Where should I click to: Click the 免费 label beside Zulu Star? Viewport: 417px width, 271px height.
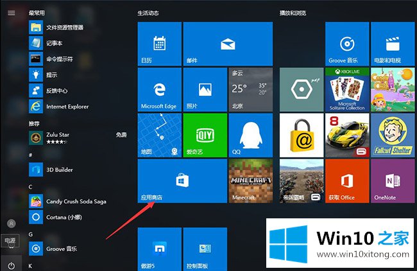pyautogui.click(x=121, y=135)
